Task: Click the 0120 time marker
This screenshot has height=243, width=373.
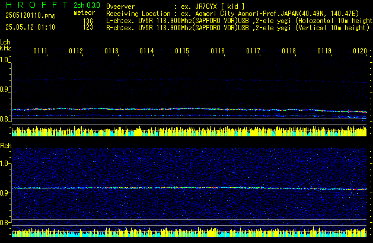Action: (x=360, y=51)
